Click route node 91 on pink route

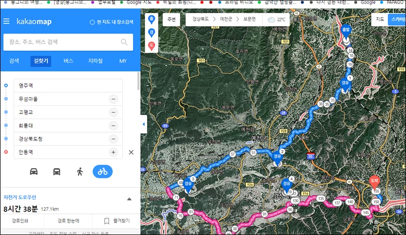264,214
